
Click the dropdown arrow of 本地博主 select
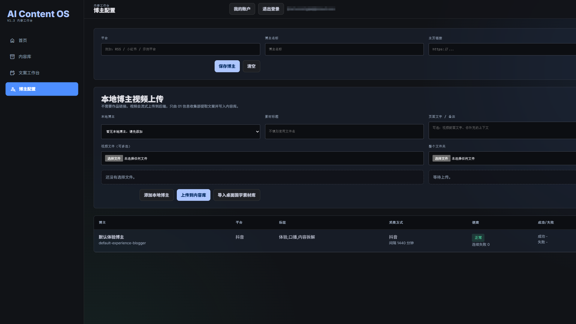pos(257,132)
